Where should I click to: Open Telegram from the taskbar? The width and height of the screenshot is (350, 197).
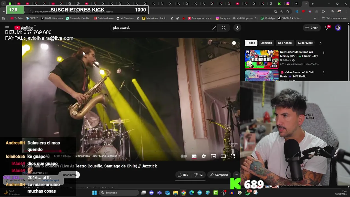tap(200, 193)
